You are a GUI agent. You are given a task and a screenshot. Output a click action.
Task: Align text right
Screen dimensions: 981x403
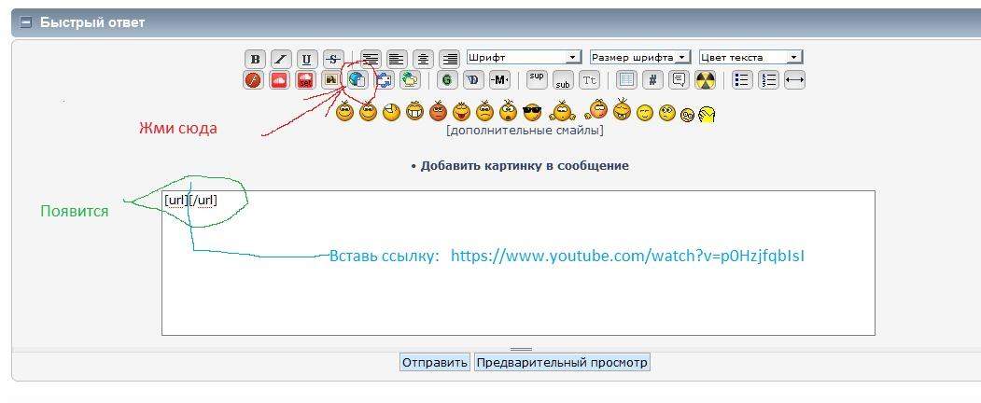449,60
